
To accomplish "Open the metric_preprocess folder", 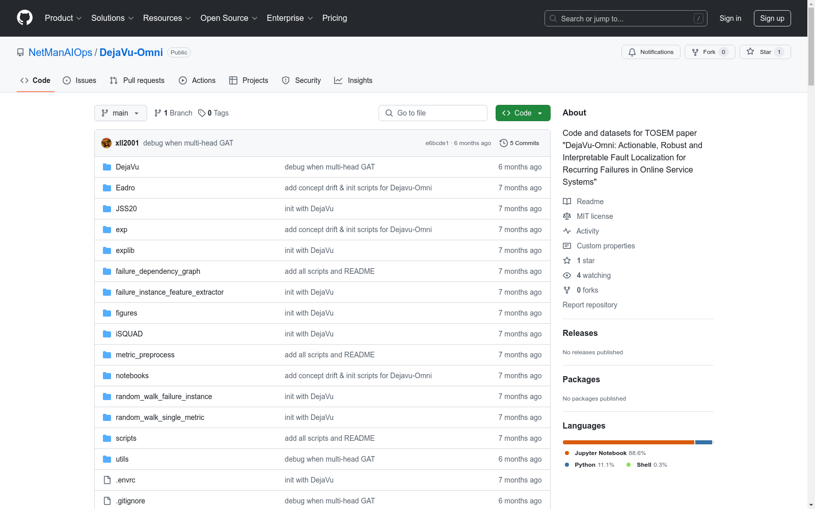I will click(x=145, y=355).
